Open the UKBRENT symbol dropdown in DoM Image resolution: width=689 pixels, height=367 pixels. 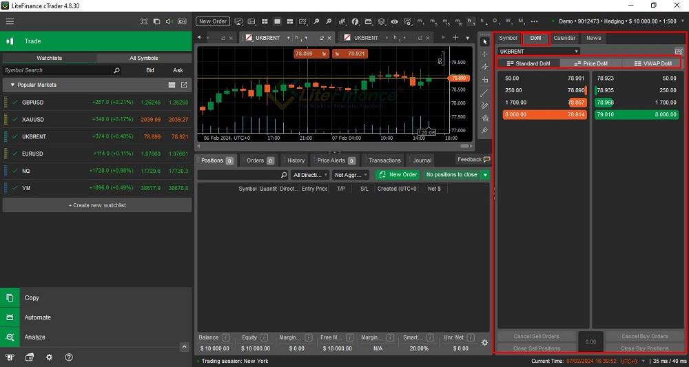tap(539, 52)
